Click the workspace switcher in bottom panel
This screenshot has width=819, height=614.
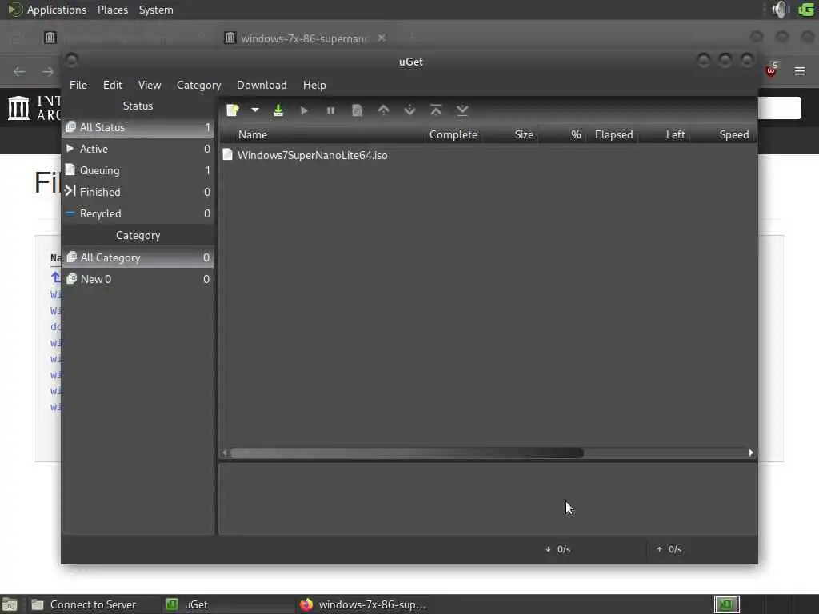point(726,604)
